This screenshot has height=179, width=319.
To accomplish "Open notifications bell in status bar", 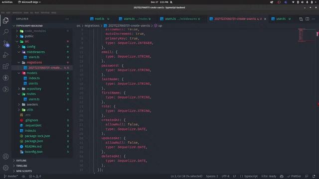I will tap(314, 177).
